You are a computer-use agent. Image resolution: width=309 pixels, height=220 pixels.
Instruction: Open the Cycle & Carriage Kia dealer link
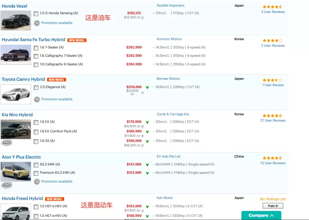point(173,114)
